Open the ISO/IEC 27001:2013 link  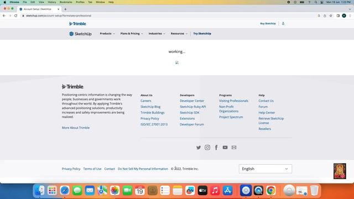(154, 124)
